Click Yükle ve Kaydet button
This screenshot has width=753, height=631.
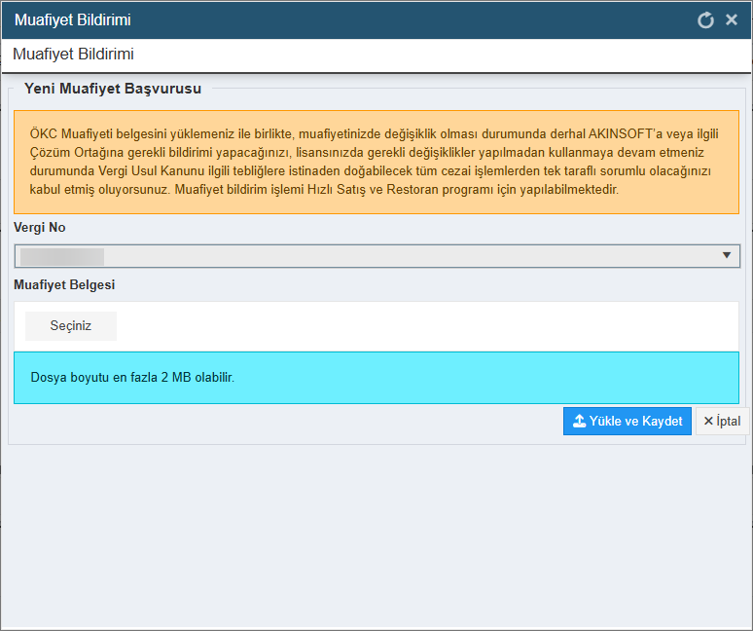pos(627,421)
